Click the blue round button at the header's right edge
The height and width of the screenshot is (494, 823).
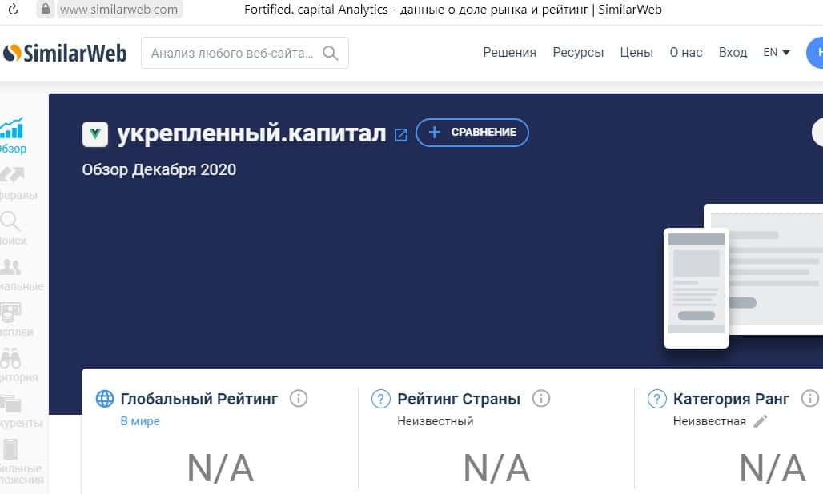pos(815,53)
